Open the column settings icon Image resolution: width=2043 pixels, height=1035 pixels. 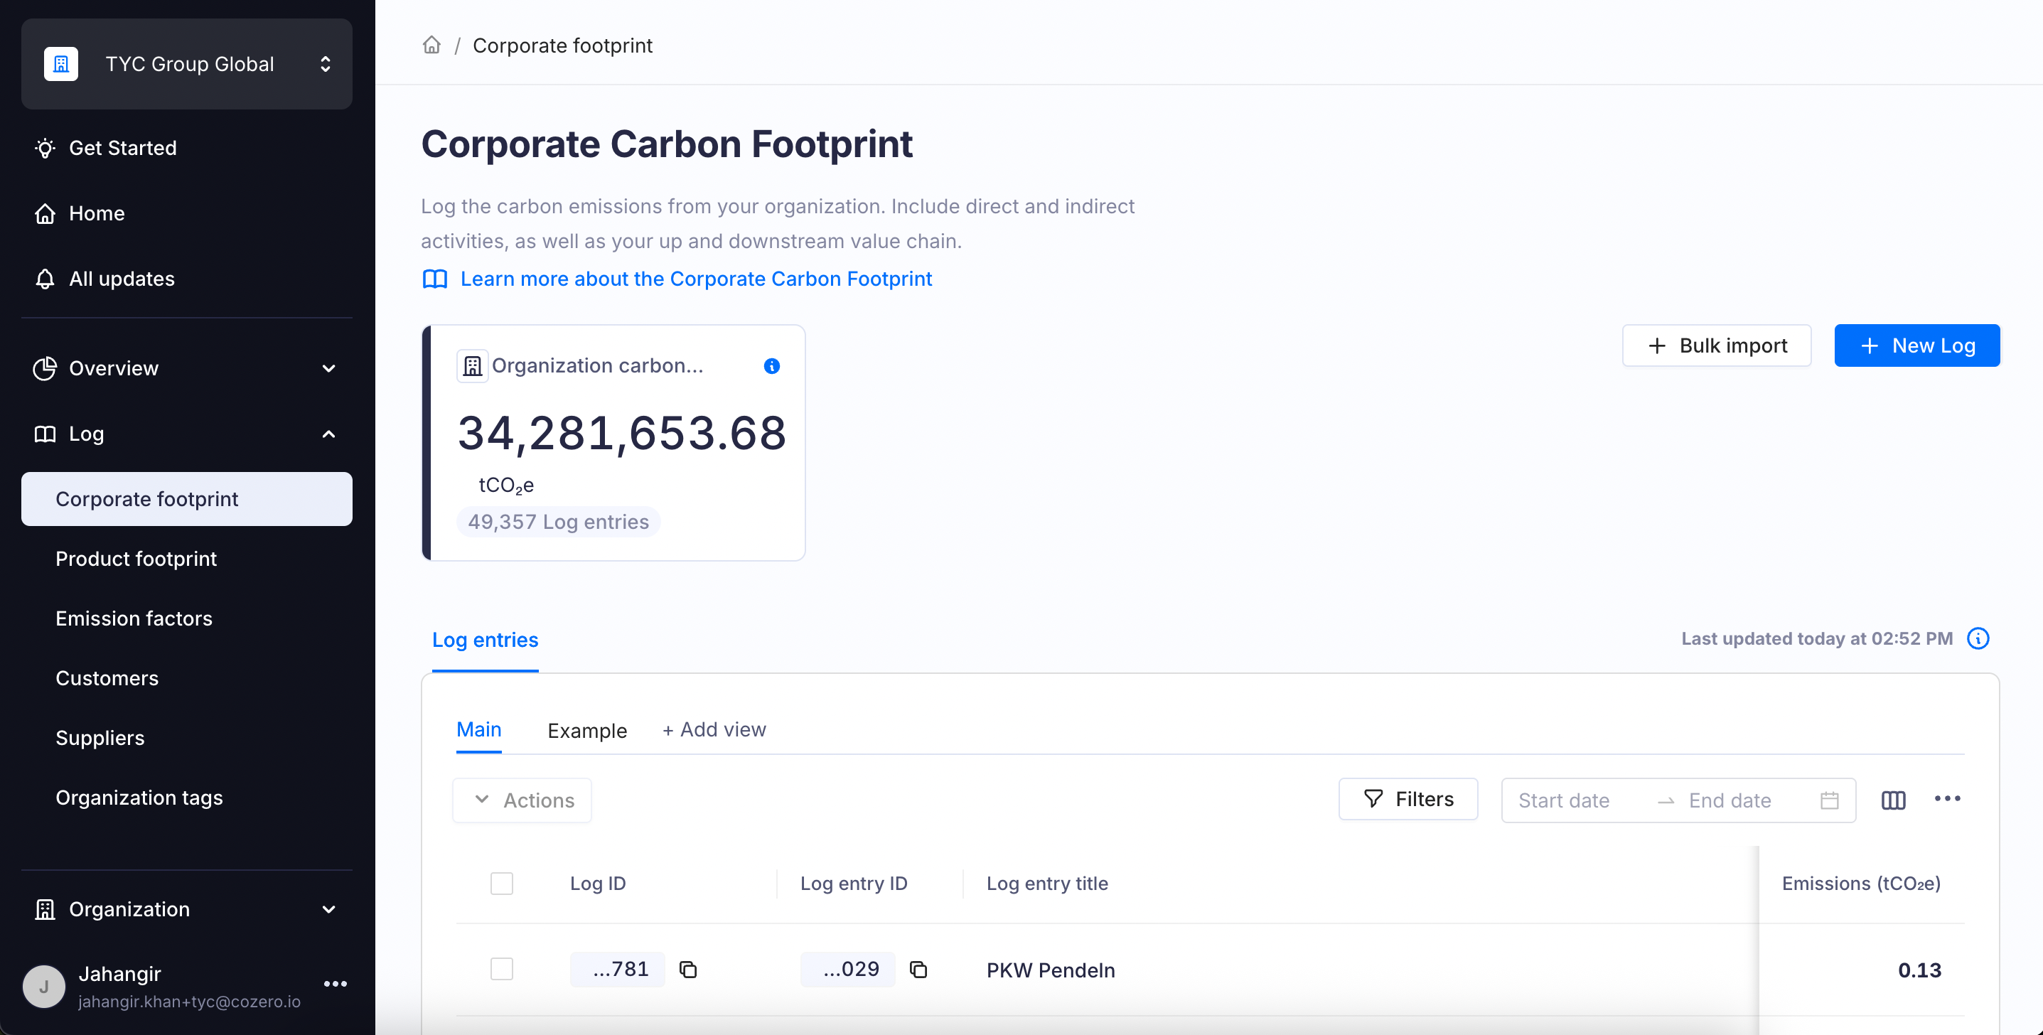(1893, 800)
